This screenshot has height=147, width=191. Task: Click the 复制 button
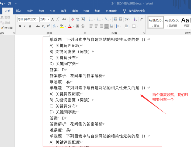coord(5,23)
